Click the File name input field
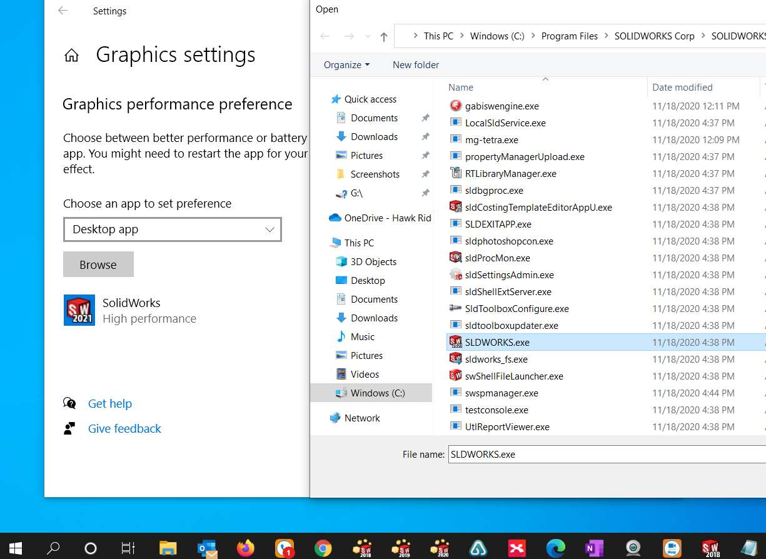 coord(607,455)
